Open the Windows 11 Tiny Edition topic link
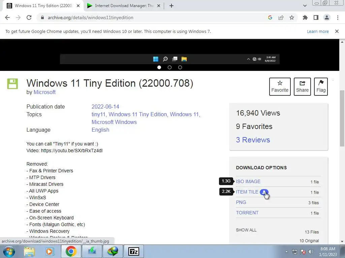The width and height of the screenshot is (345, 258). (138, 114)
